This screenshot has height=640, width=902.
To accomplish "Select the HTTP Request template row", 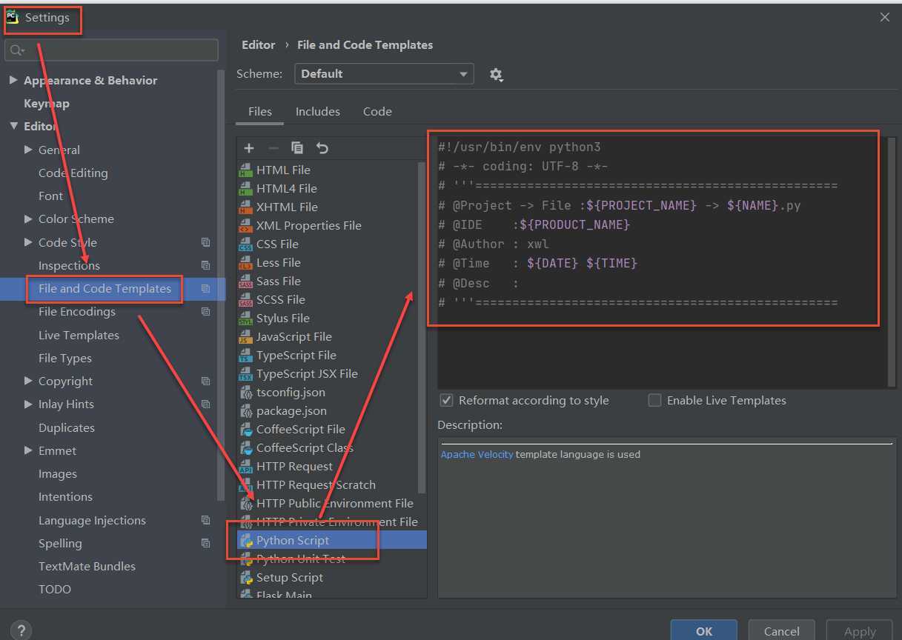I will tap(331, 467).
